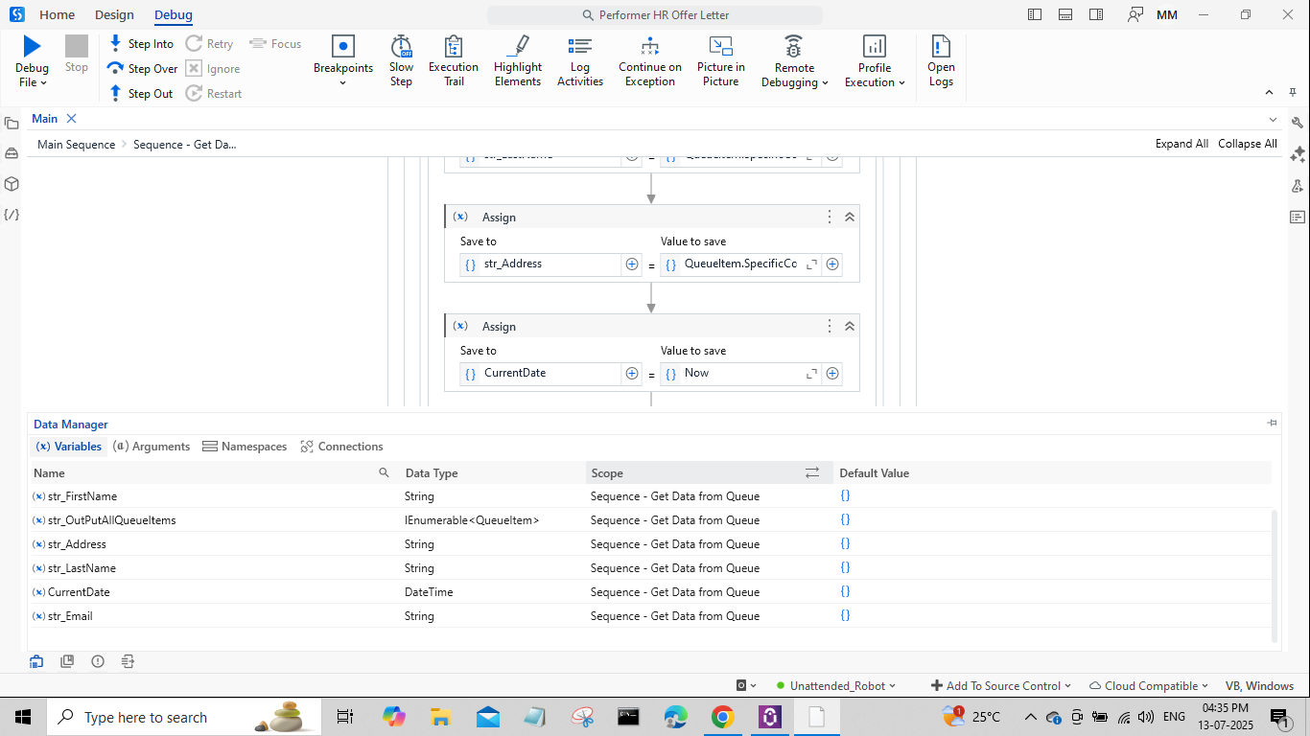
Task: Open the options menu of the CurrentDate Assign
Action: [x=830, y=327]
